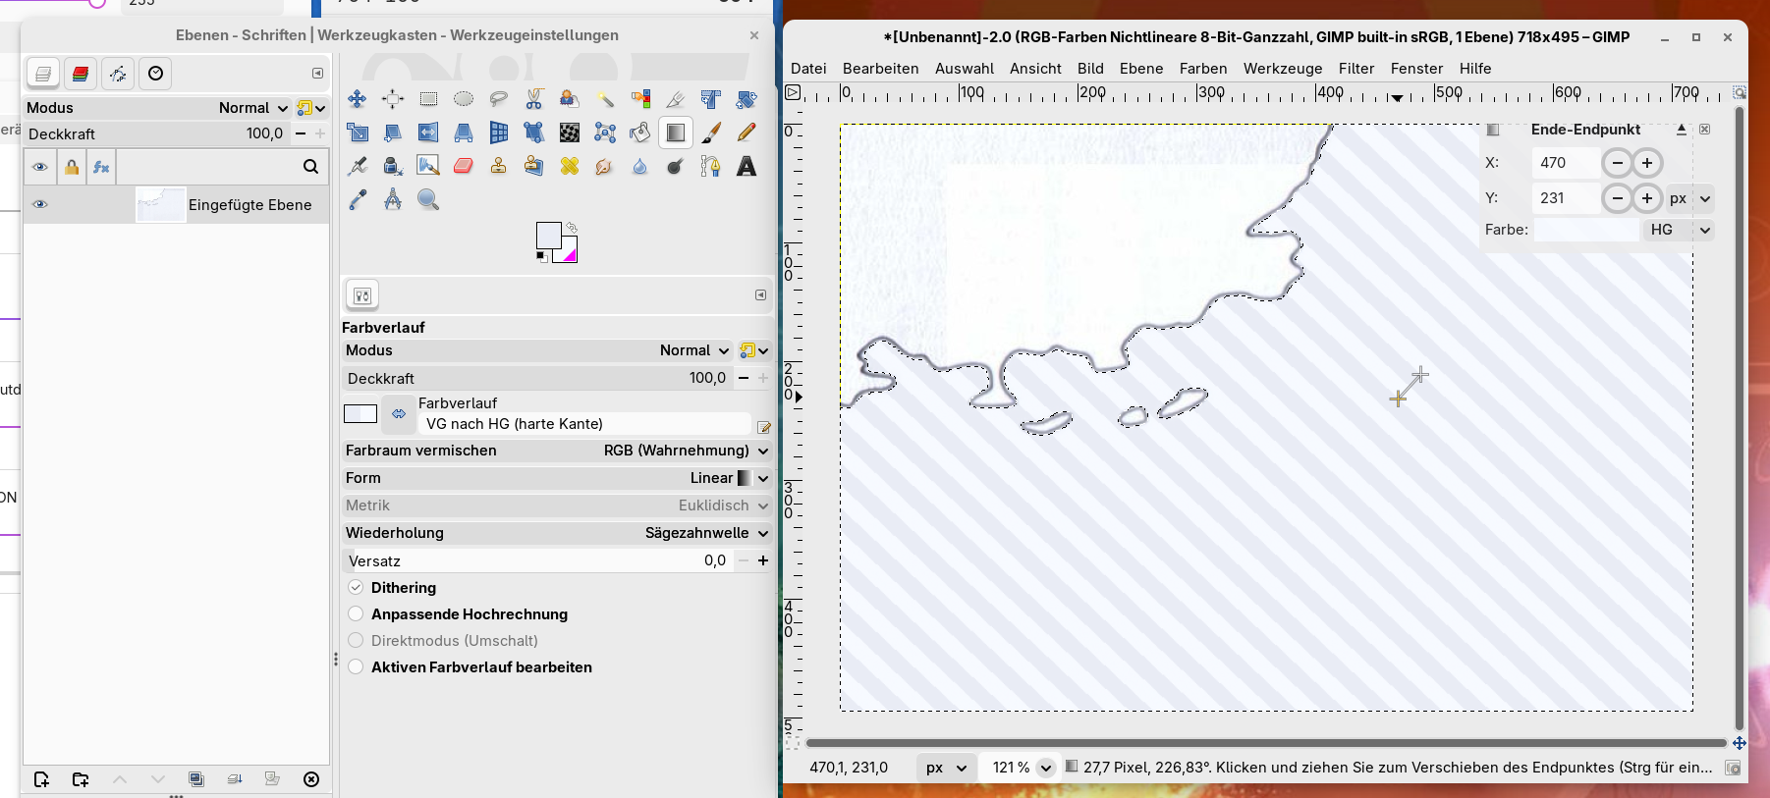Hide the Eingefügte Ebene layer eye
Screen dimensions: 1770x798
pyautogui.click(x=40, y=204)
